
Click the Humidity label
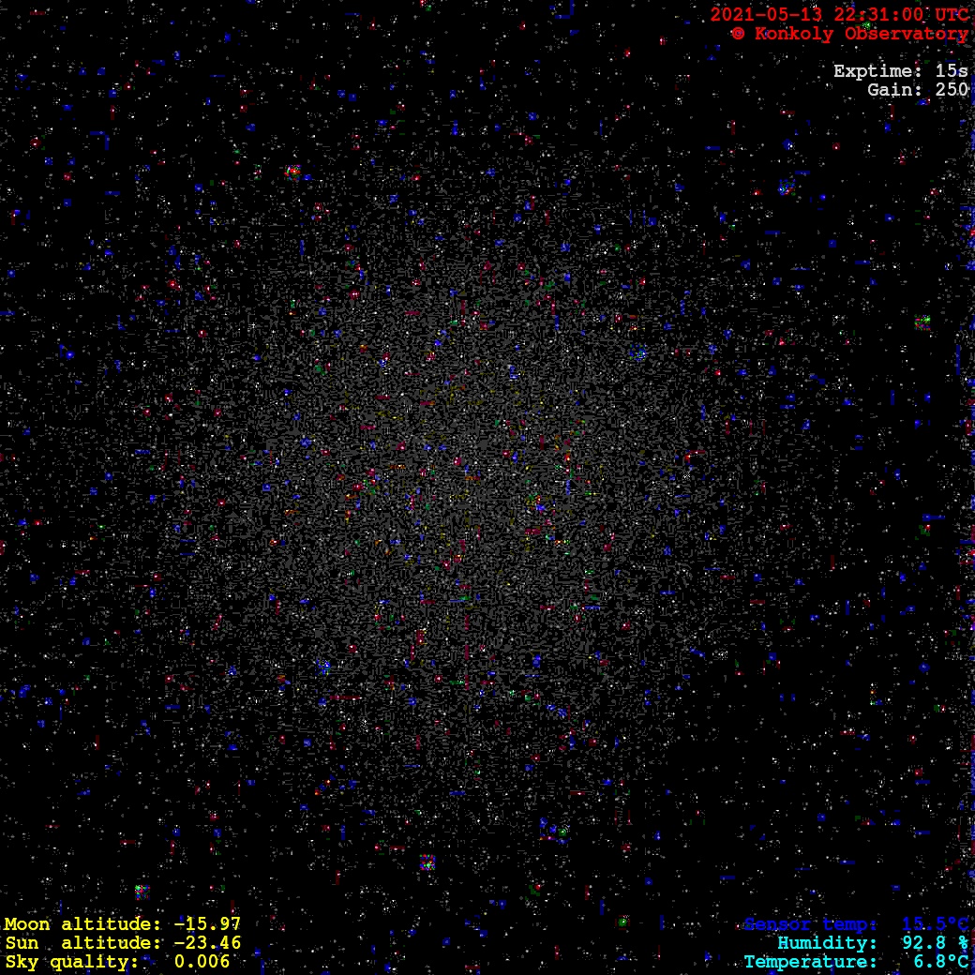(827, 943)
